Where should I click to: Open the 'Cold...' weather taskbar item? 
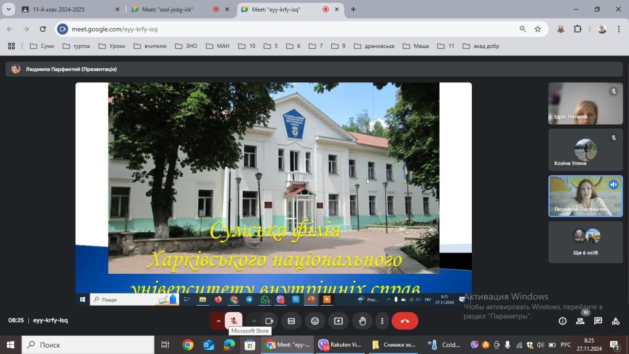[x=445, y=345]
